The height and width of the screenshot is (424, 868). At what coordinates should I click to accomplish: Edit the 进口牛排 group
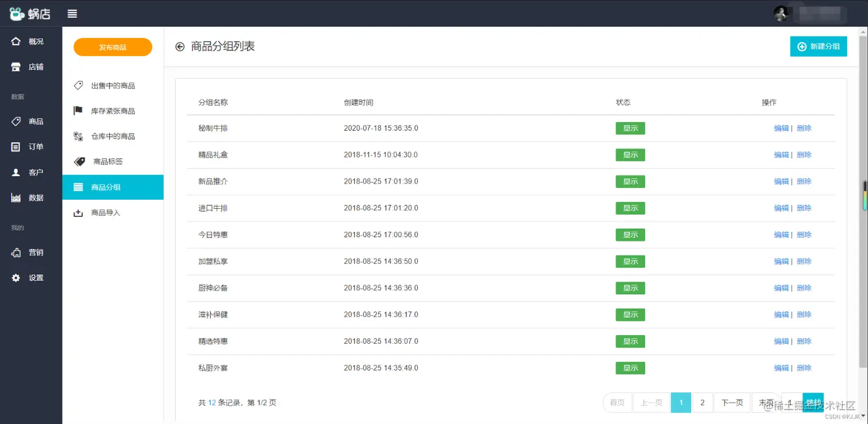pyautogui.click(x=781, y=208)
